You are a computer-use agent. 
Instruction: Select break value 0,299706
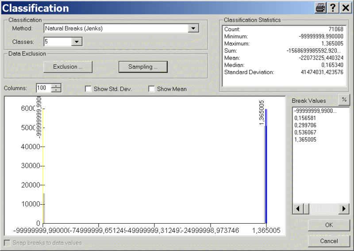click(x=305, y=125)
